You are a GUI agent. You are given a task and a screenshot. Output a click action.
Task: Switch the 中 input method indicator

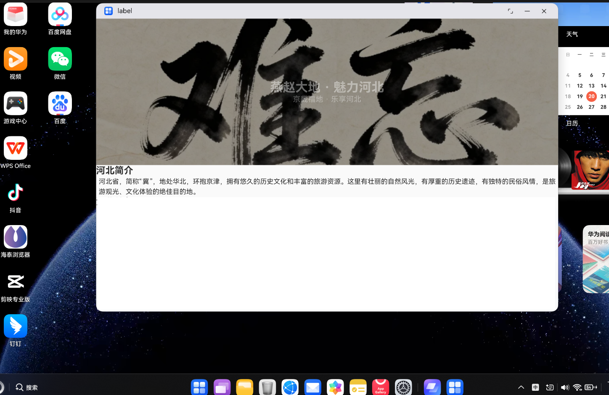(x=535, y=387)
